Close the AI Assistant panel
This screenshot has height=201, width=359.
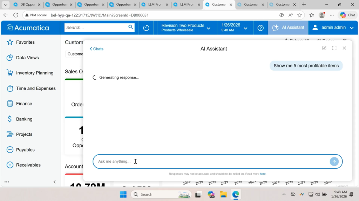(344, 48)
